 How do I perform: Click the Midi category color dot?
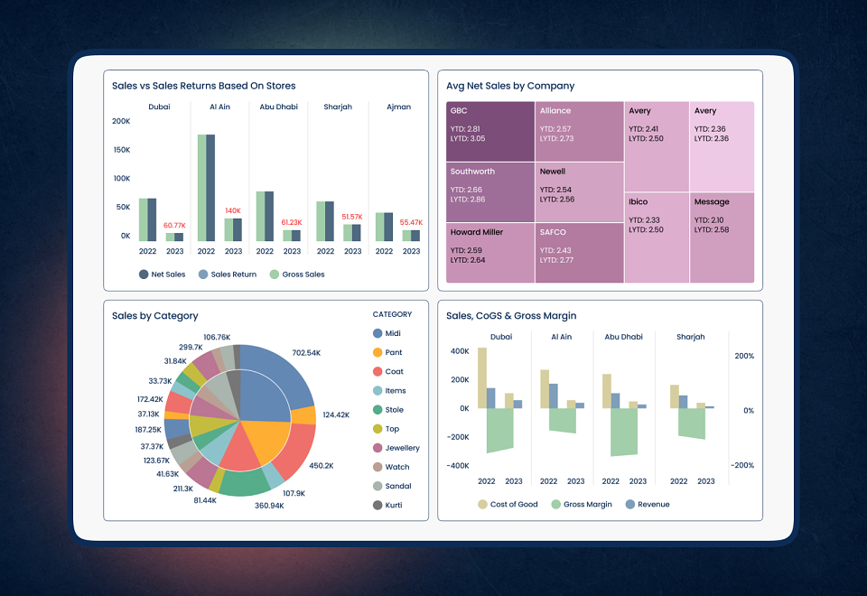(378, 333)
